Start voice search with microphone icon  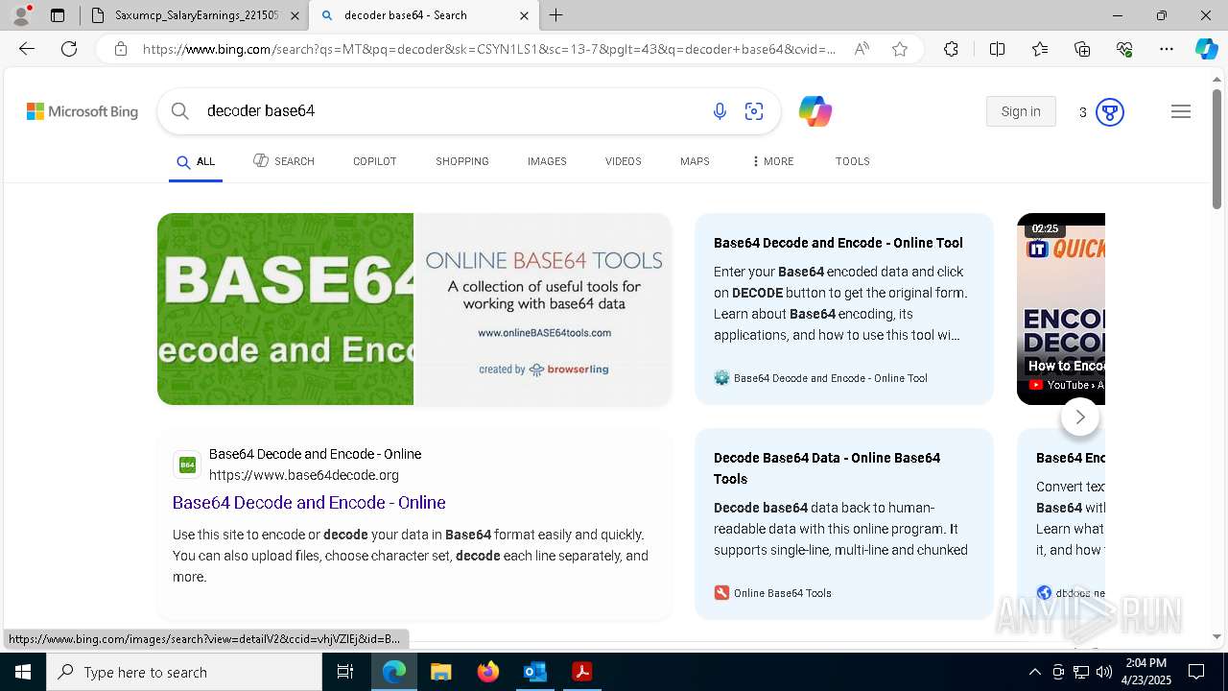pos(720,111)
